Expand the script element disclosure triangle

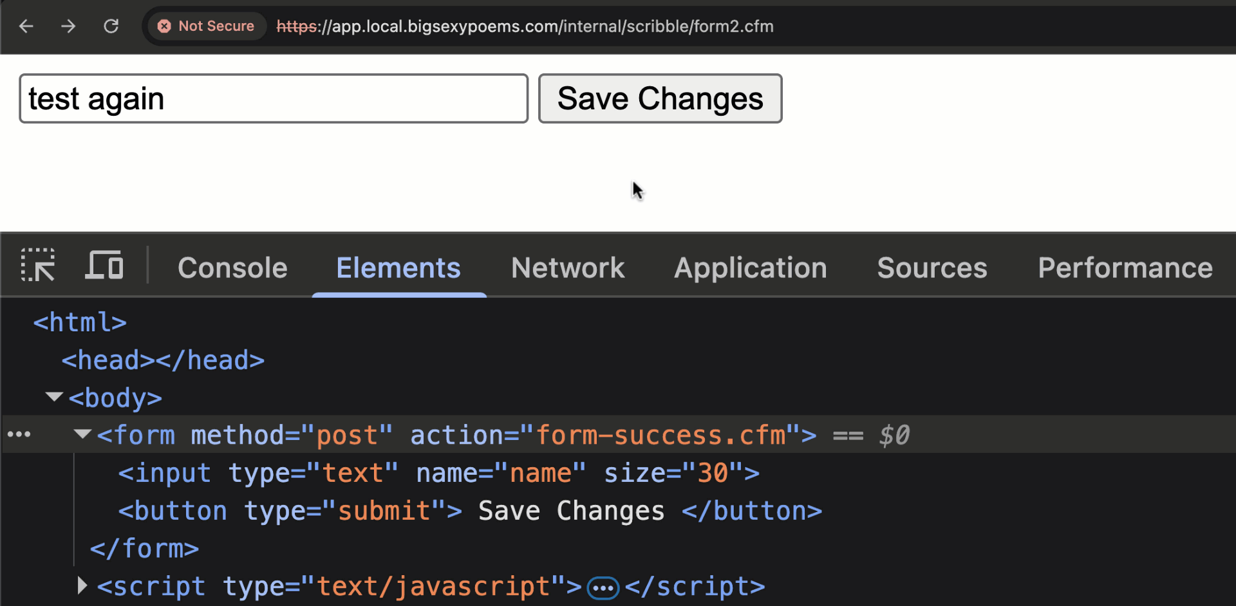81,585
